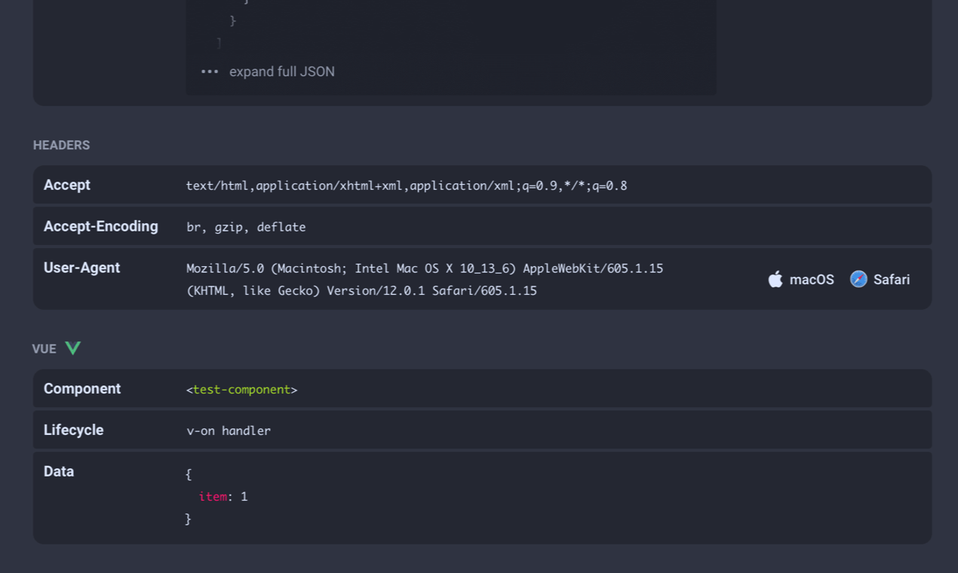
Task: Click the three-dot ellipsis expand icon
Action: tap(210, 72)
